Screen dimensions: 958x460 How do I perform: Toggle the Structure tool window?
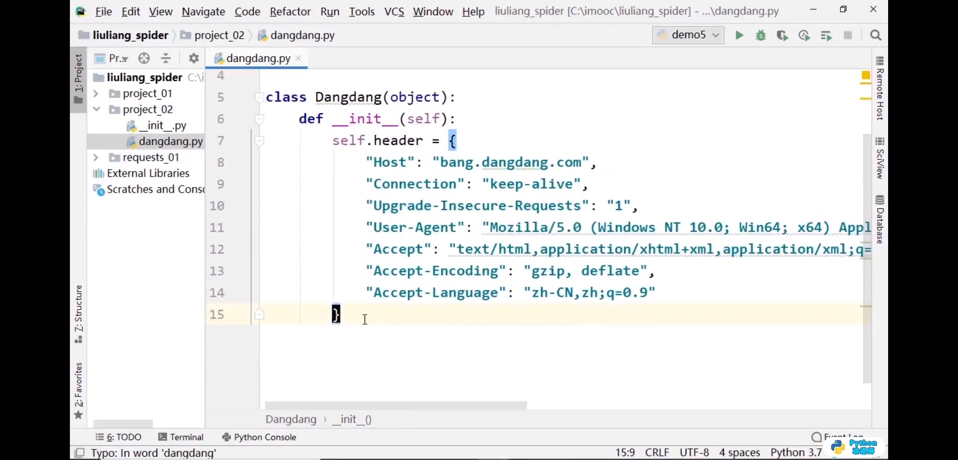(78, 314)
